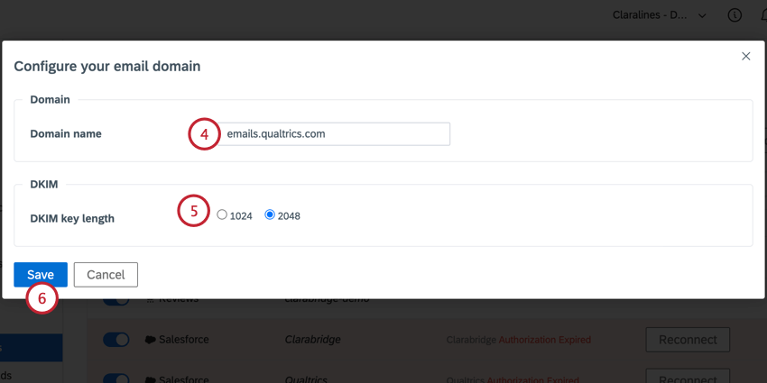This screenshot has height=383, width=767.
Task: Save the email domain configuration
Action: pos(41,275)
